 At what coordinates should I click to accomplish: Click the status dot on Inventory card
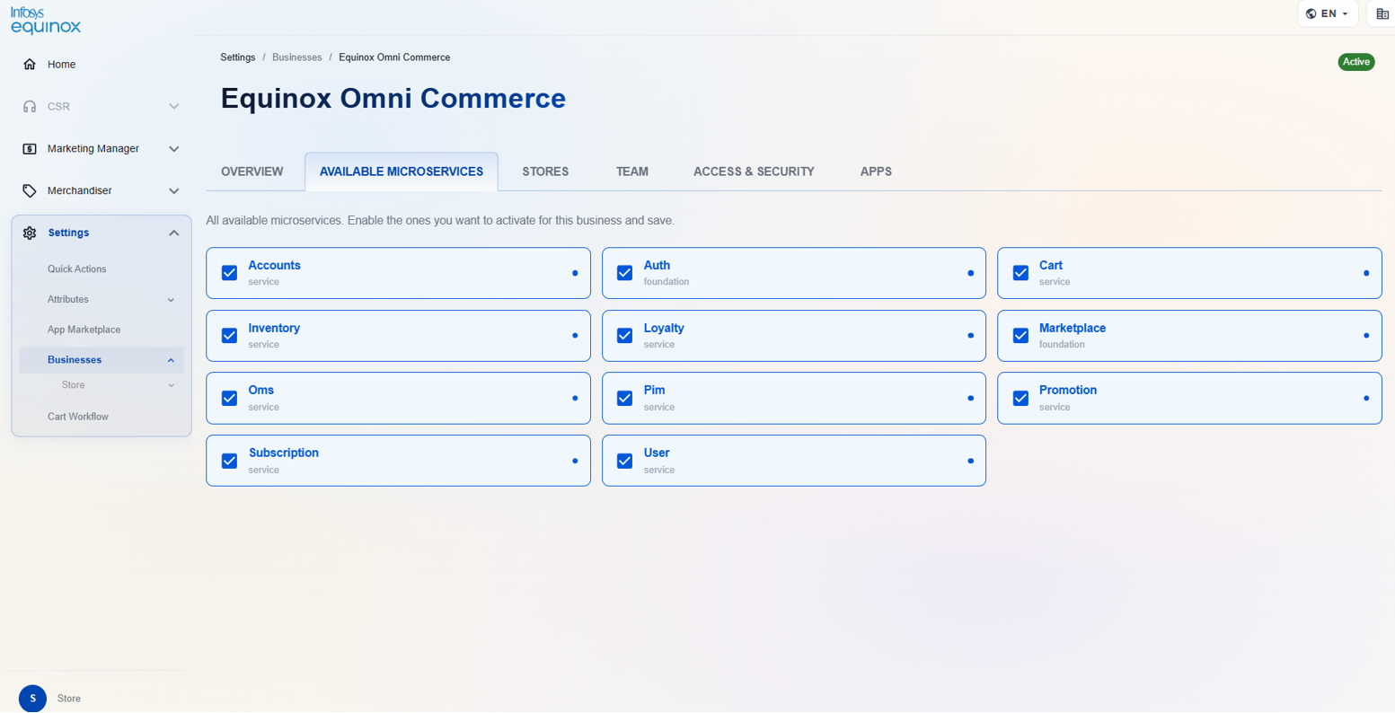tap(575, 336)
